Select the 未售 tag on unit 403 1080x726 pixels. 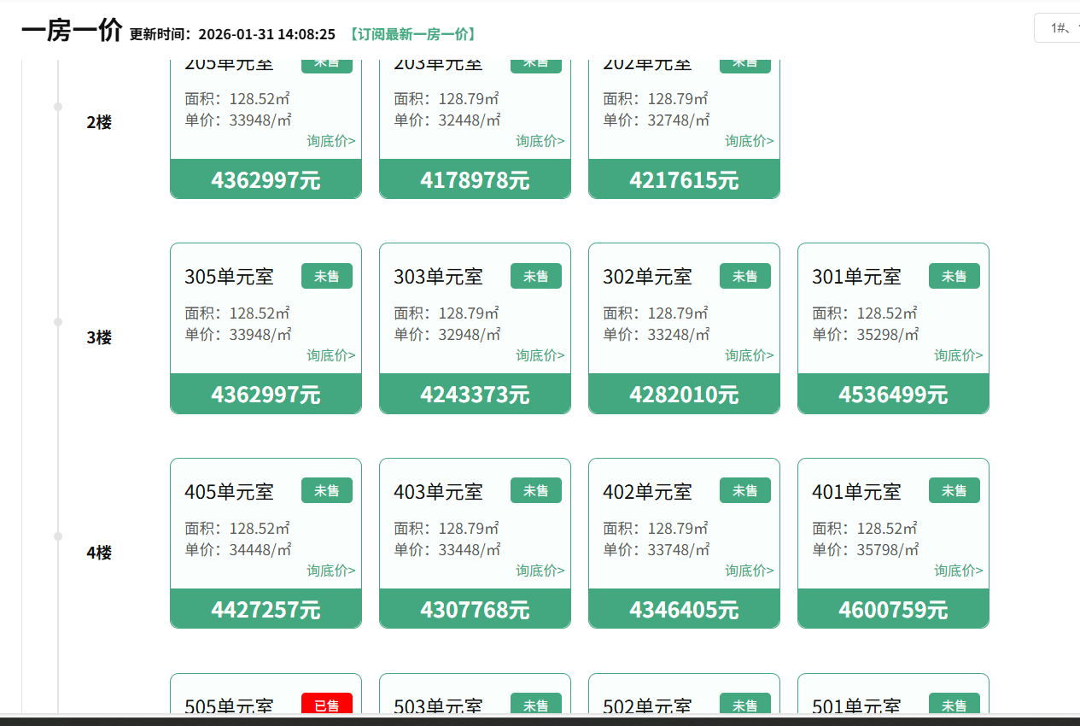coord(535,491)
